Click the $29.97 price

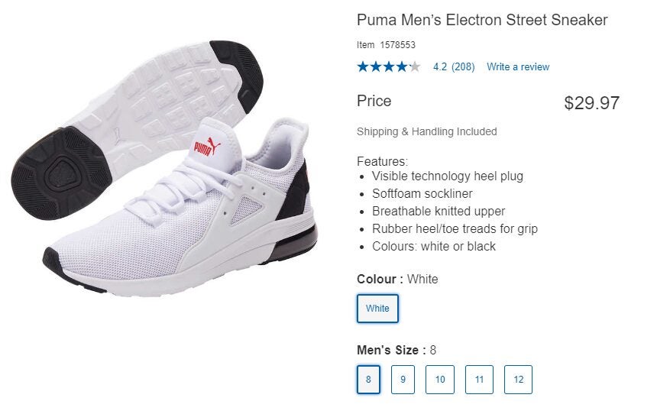pos(592,103)
